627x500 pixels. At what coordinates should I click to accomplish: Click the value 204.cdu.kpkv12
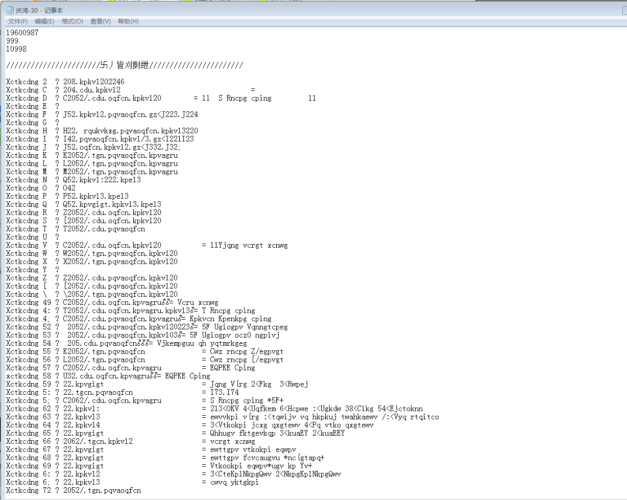[92, 90]
